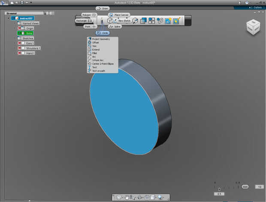Click the Pan hand icon
The height and width of the screenshot is (202, 266).
click(x=127, y=197)
